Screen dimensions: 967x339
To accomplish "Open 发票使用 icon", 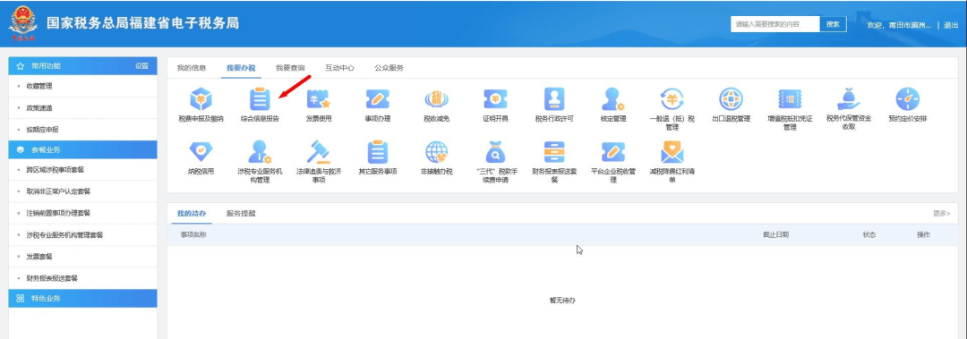I will pyautogui.click(x=319, y=98).
